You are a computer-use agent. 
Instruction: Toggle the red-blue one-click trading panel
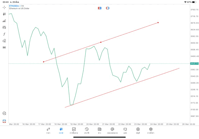coord(100,8)
